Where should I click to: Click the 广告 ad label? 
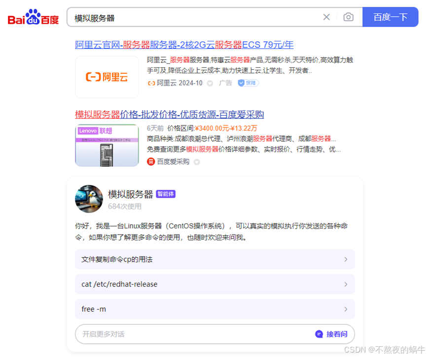click(x=225, y=83)
